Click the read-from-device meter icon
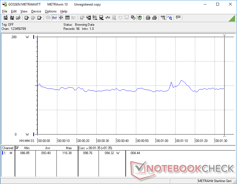 tap(27, 18)
